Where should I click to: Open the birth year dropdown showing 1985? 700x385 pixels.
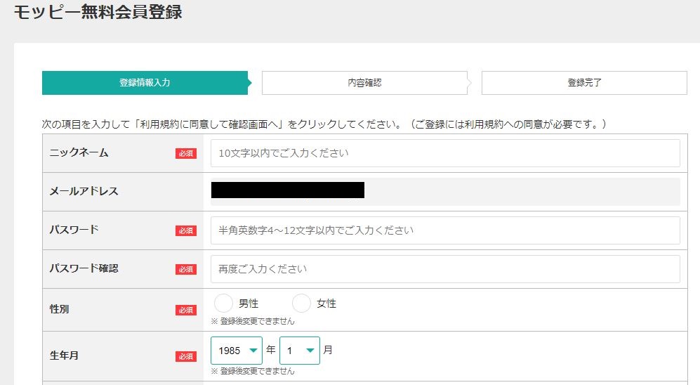[236, 351]
